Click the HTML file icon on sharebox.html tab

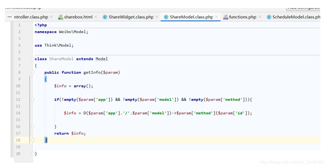[60, 17]
